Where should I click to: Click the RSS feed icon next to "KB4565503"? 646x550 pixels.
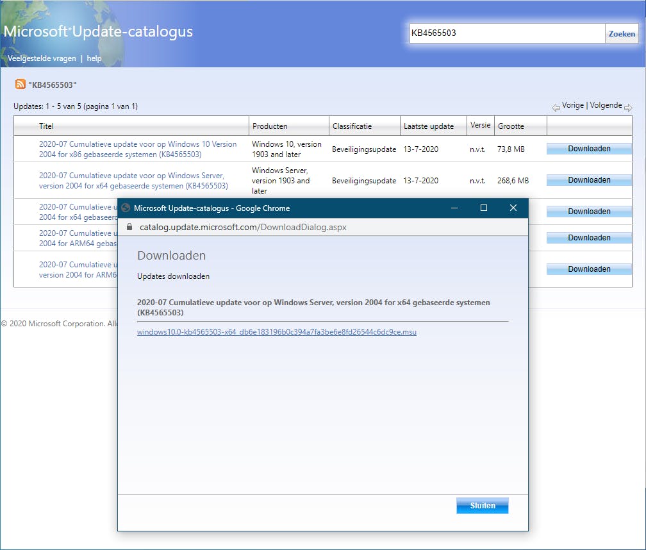click(21, 84)
